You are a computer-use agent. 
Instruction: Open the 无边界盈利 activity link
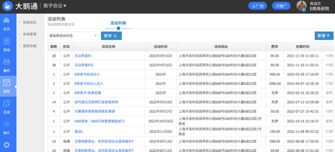pos(83,56)
